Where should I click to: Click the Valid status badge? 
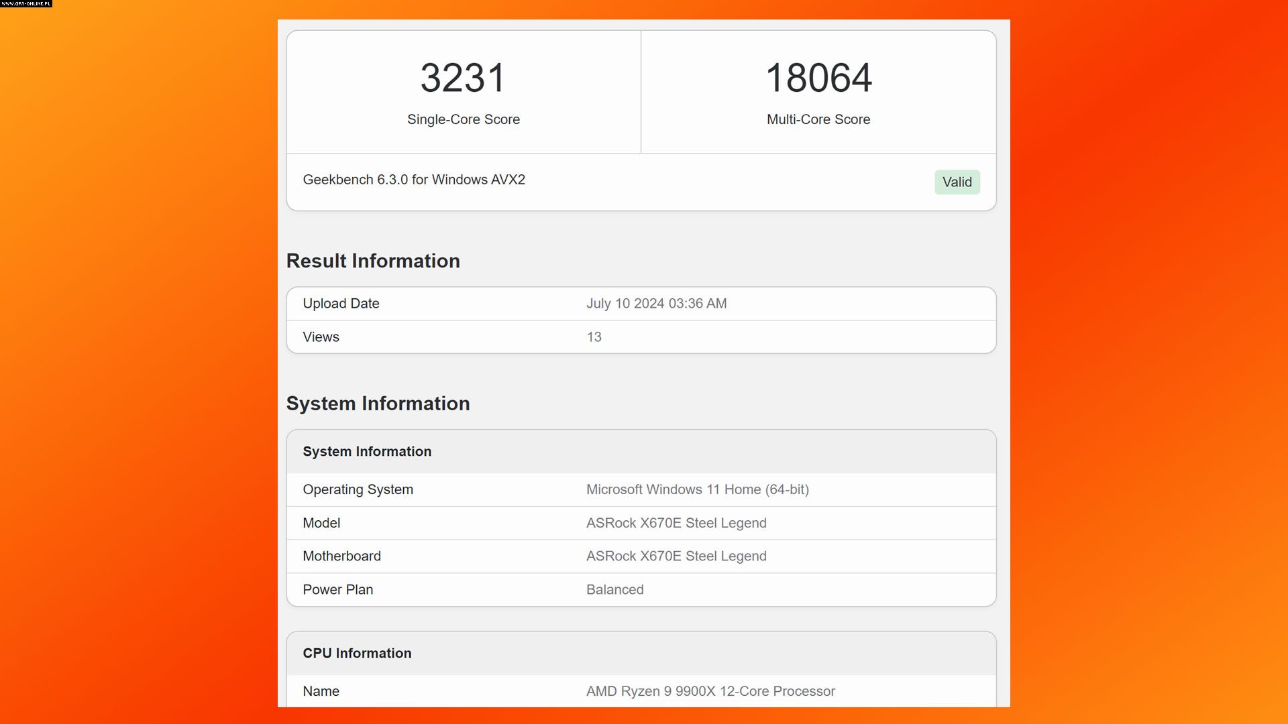[x=957, y=182]
